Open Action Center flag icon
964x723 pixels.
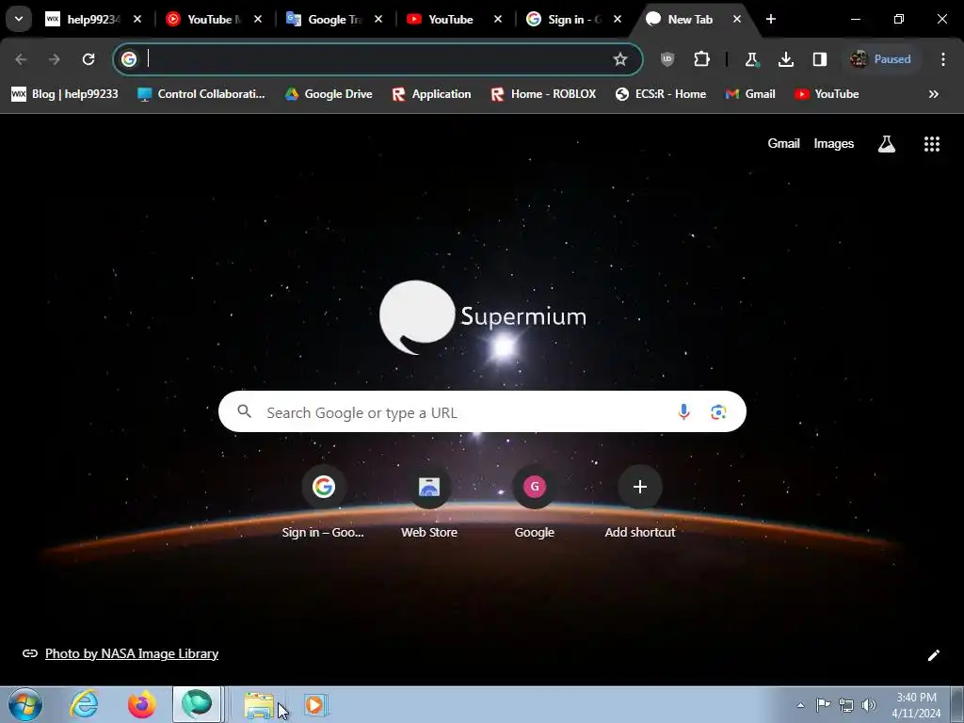pyautogui.click(x=823, y=704)
